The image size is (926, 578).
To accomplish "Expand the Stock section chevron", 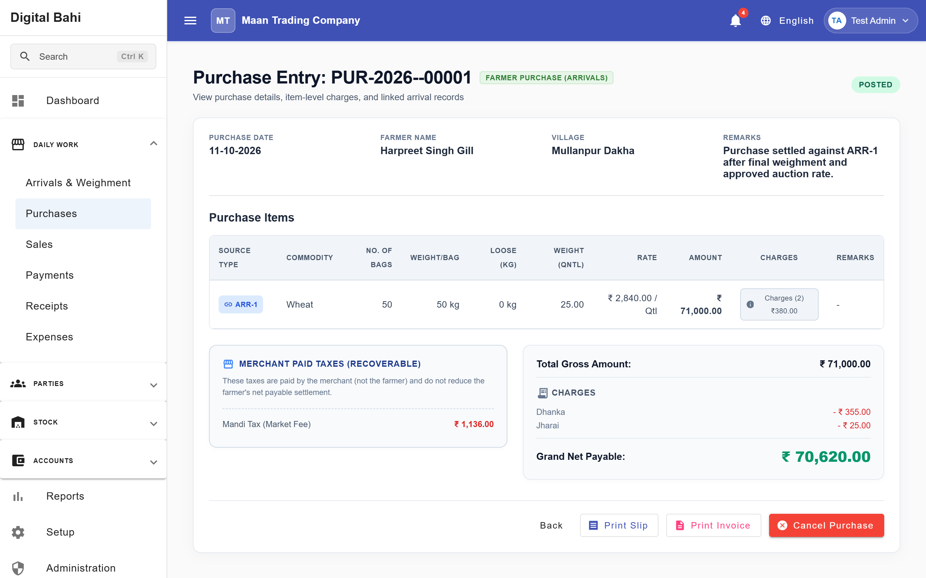I will pos(153,424).
